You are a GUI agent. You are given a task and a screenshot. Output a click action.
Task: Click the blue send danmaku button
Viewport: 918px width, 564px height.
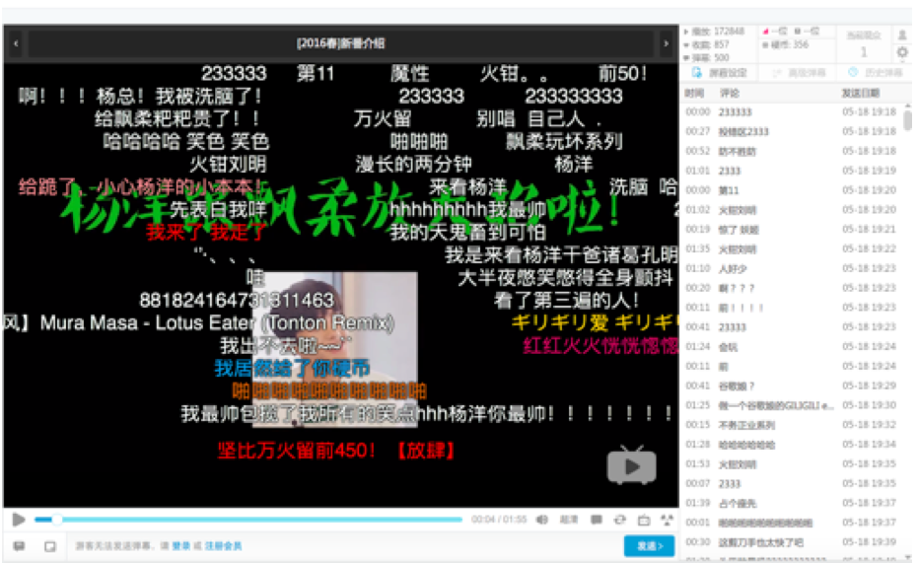(649, 546)
